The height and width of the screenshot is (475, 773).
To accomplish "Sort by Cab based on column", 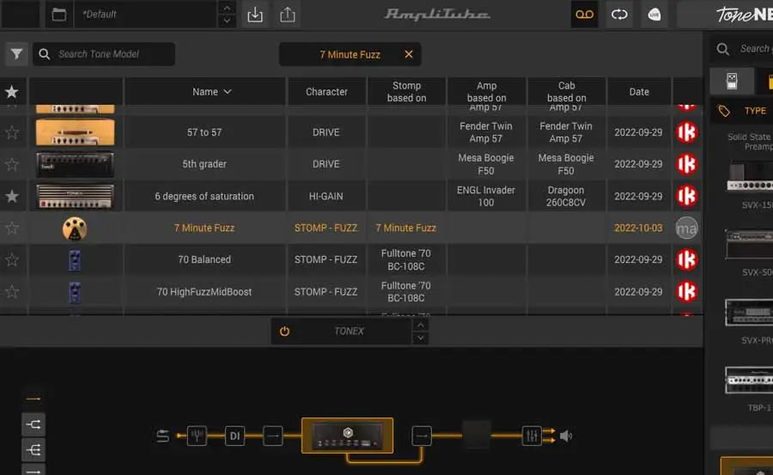I will coord(567,92).
